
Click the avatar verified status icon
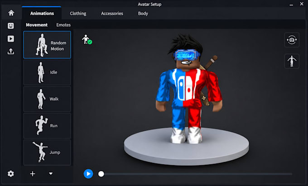coord(87,39)
